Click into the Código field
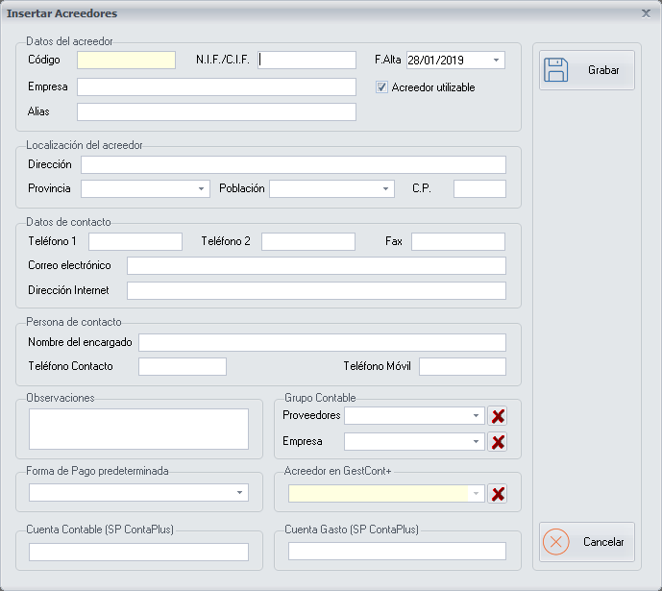Image resolution: width=662 pixels, height=591 pixels. pos(126,61)
